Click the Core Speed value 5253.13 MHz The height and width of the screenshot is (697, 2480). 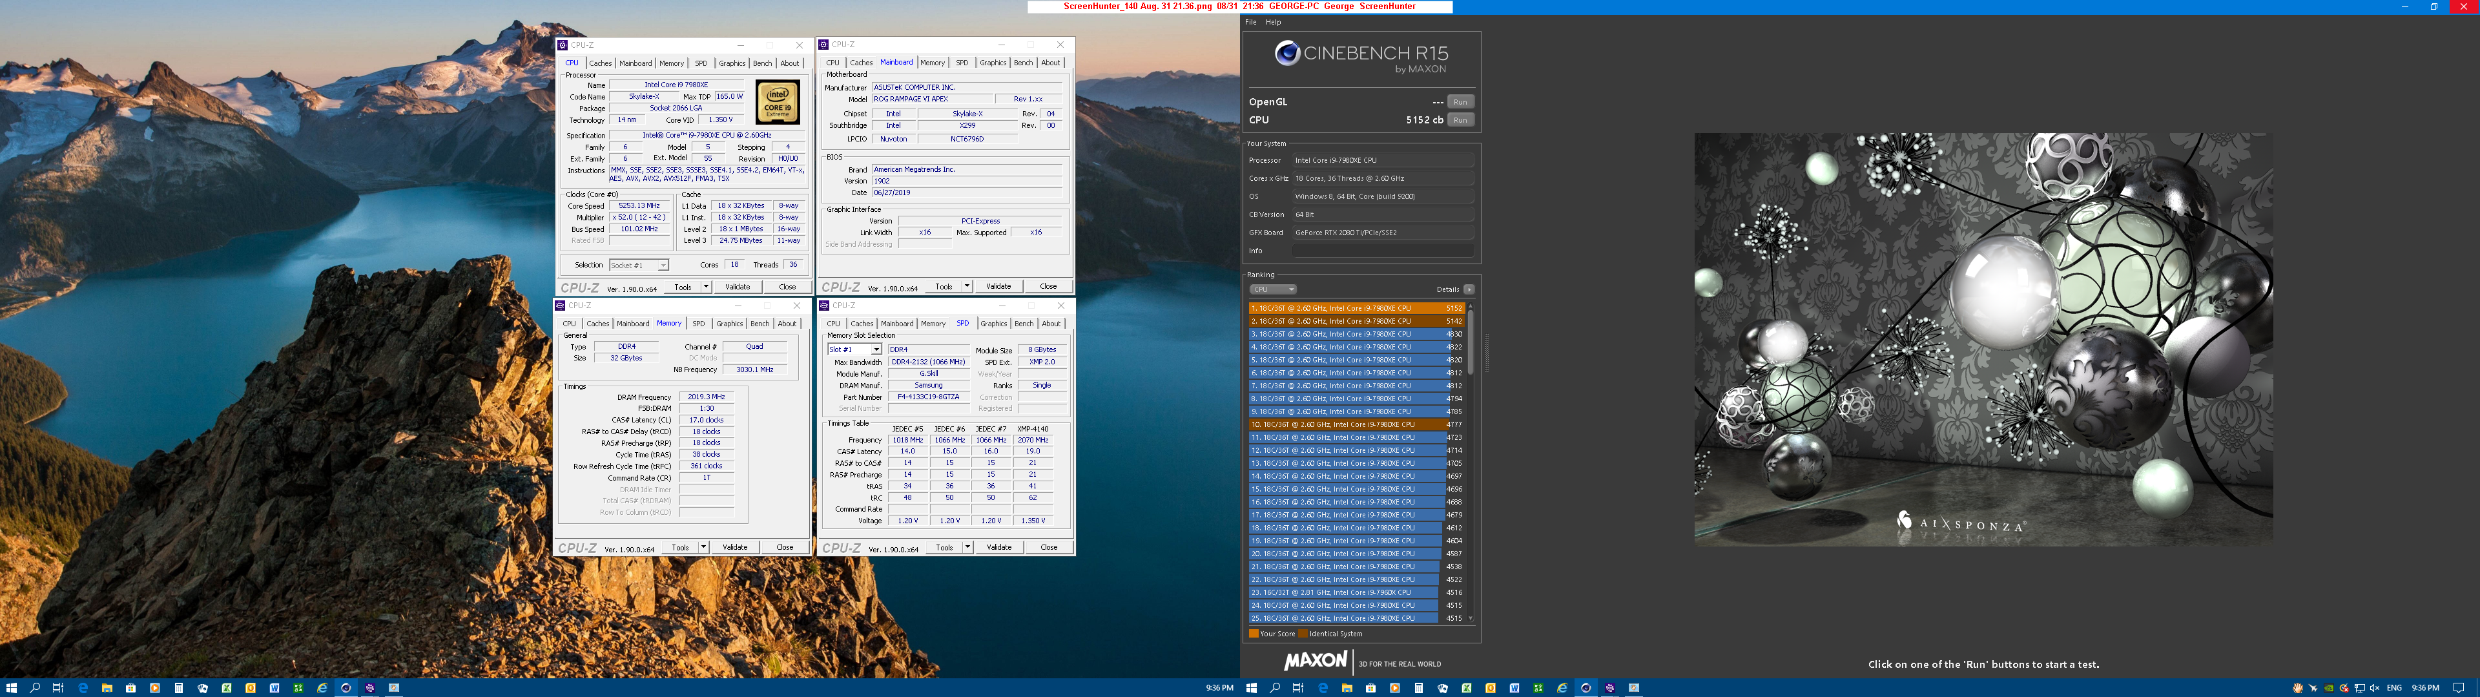pos(639,206)
